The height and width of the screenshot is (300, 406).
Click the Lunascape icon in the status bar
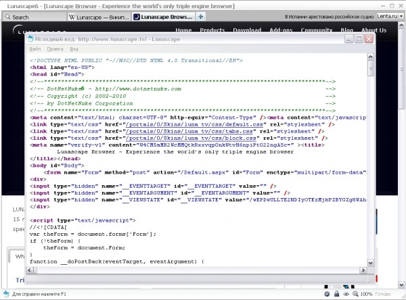tap(5, 294)
